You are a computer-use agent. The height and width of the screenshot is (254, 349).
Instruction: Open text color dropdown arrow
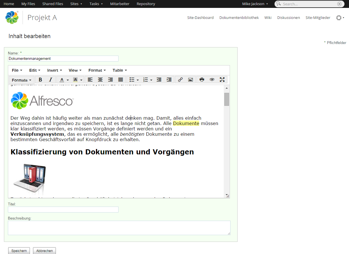tap(68, 80)
